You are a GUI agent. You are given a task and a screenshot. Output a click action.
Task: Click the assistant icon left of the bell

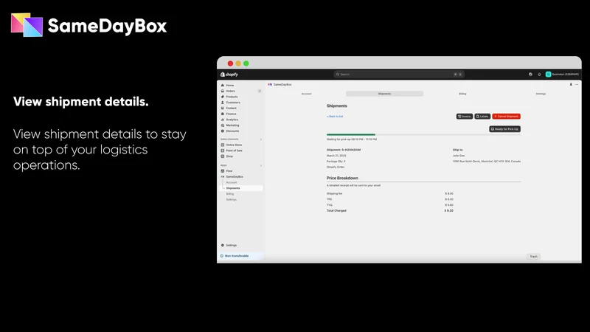pyautogui.click(x=530, y=75)
